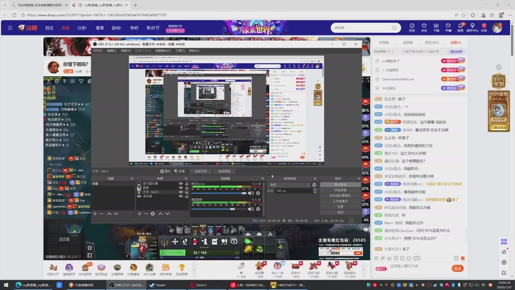This screenshot has height=290, width=515.
Task: Open source properties gear in sources toolbar
Action: tap(153, 214)
